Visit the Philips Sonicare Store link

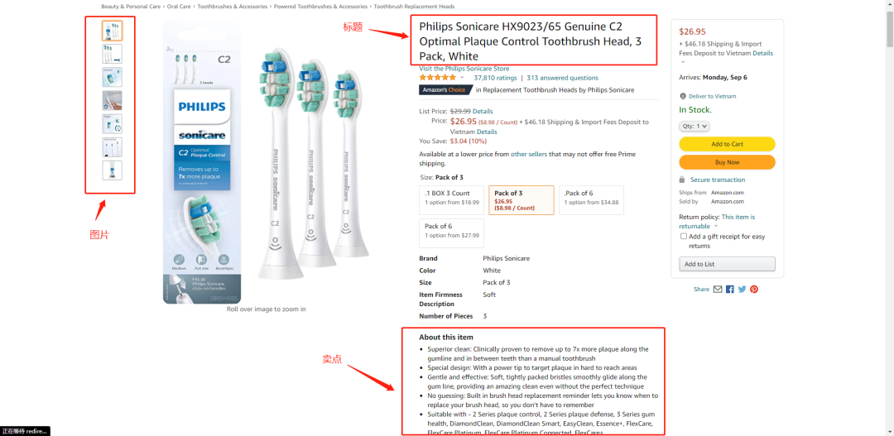click(x=464, y=69)
